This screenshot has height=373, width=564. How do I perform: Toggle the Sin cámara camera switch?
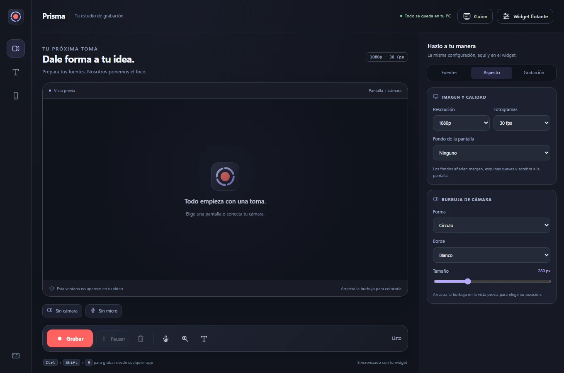point(62,311)
